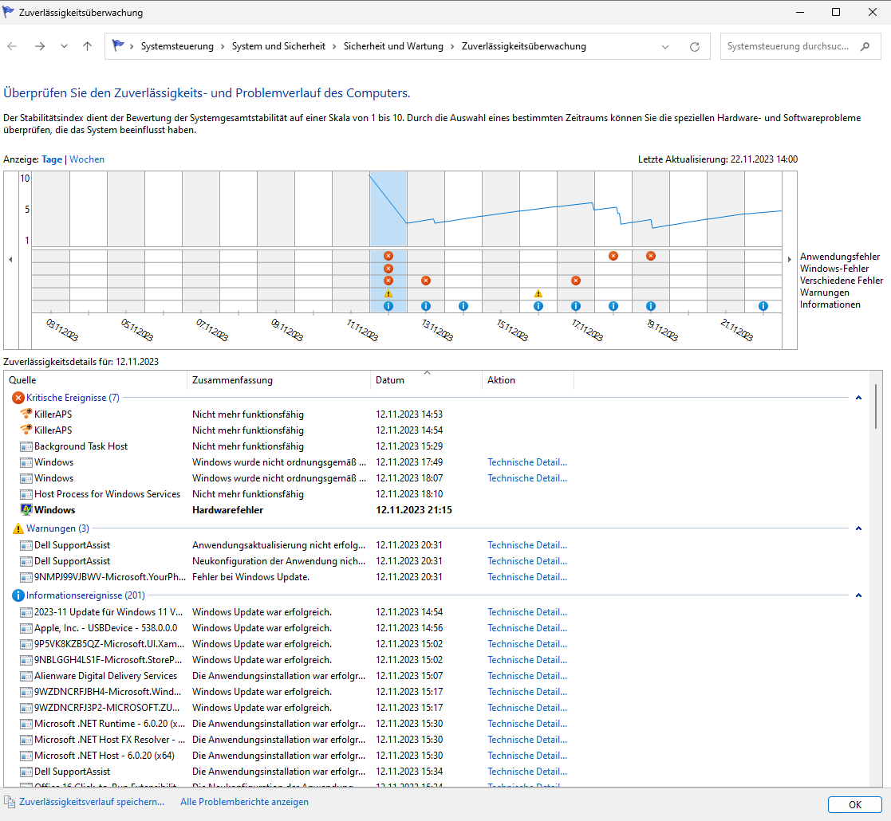The width and height of the screenshot is (891, 821).
Task: Select application error icon on 19.11.2023
Action: click(651, 256)
